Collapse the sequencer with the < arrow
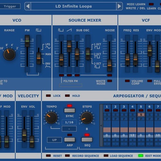This screenshot has width=161, height=161. (101, 125)
